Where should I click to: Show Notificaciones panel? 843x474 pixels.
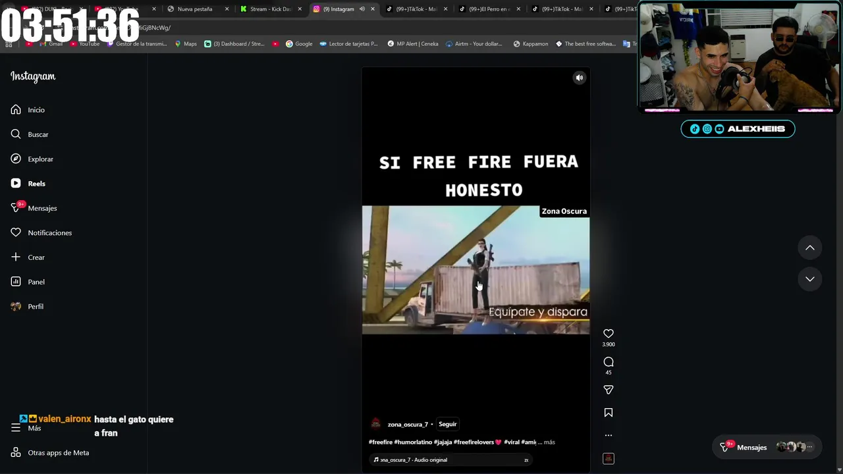[41, 233]
